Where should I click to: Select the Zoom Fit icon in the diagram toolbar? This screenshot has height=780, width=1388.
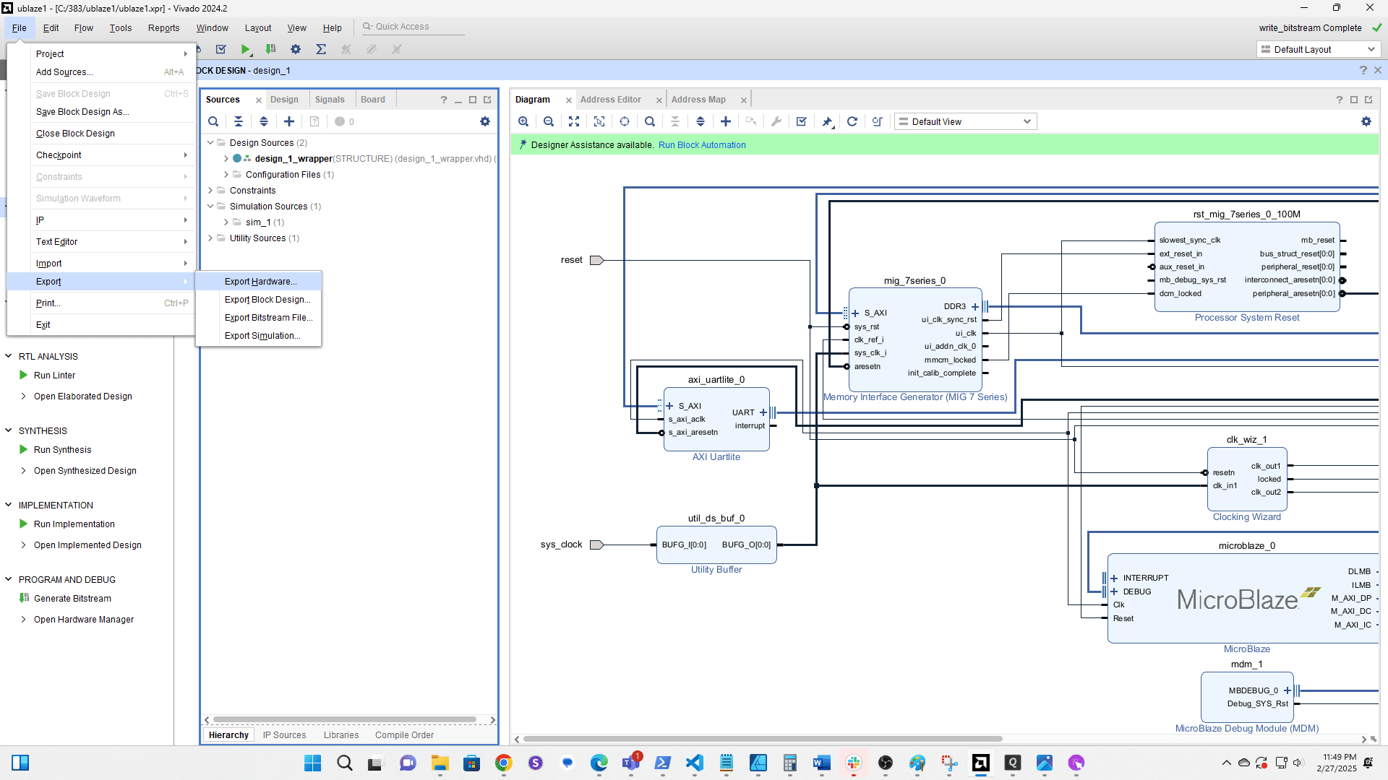(x=574, y=121)
